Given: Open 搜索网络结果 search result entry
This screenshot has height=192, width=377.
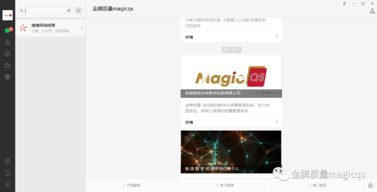Looking at the screenshot, I should pyautogui.click(x=50, y=28).
